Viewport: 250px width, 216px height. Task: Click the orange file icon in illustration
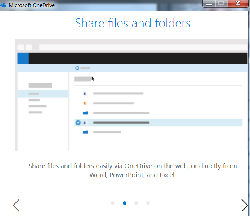click(x=85, y=103)
